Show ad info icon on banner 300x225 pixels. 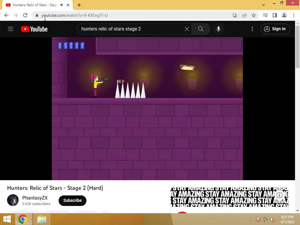pos(279,195)
